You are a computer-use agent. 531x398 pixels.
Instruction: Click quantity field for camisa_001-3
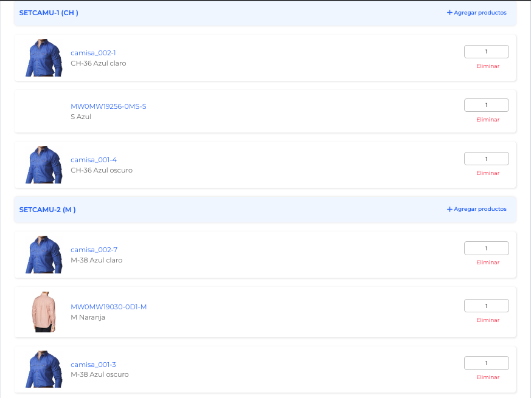(487, 363)
